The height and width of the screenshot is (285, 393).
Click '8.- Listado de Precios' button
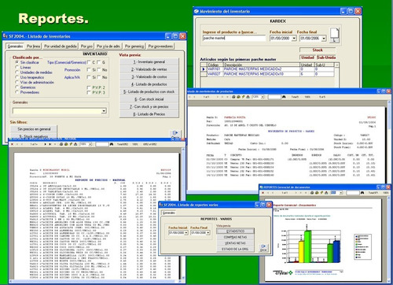pos(149,114)
